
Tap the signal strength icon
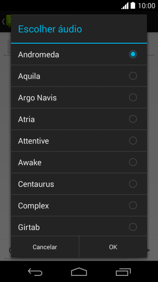pos(125,6)
